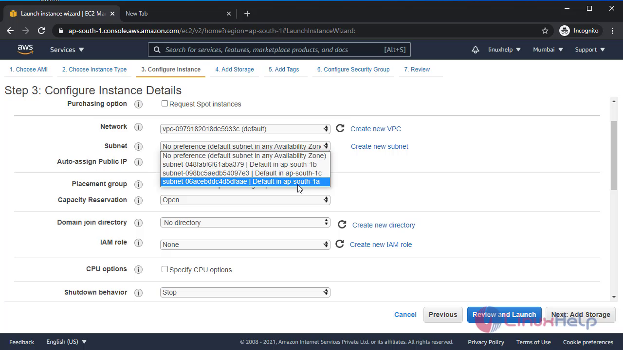This screenshot has height=350, width=623.
Task: Show info for Shutdown behavior
Action: coord(138,293)
